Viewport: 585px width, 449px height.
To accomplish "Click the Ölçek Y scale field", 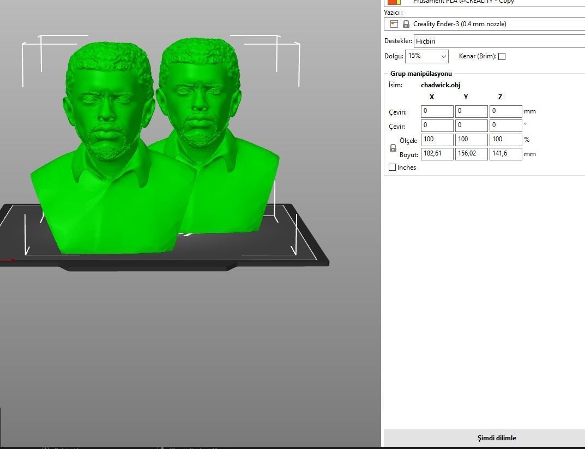I will [x=471, y=140].
